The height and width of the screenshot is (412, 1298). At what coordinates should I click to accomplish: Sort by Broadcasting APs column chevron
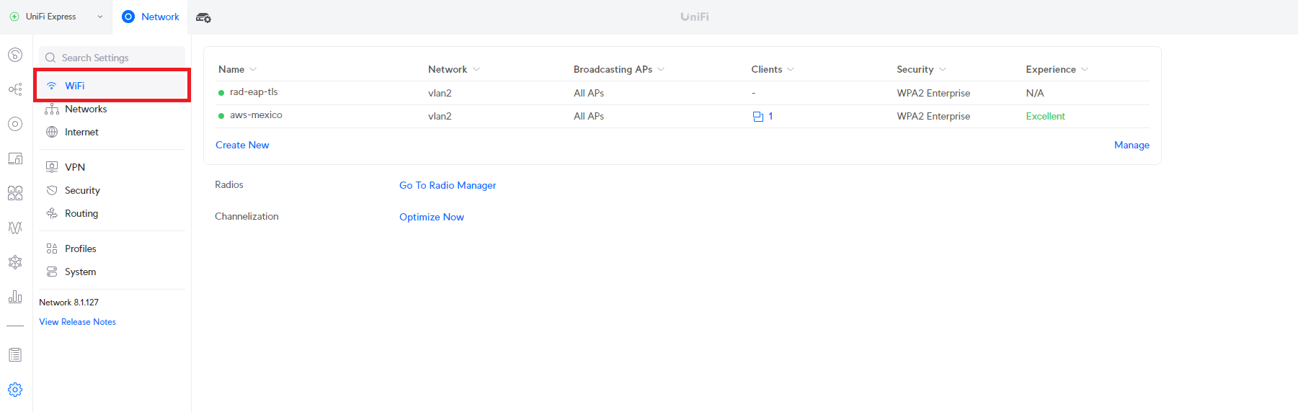point(661,69)
